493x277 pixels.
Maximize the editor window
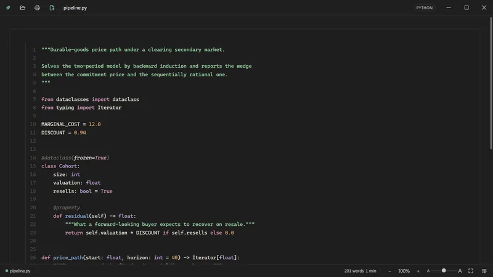[x=467, y=8]
